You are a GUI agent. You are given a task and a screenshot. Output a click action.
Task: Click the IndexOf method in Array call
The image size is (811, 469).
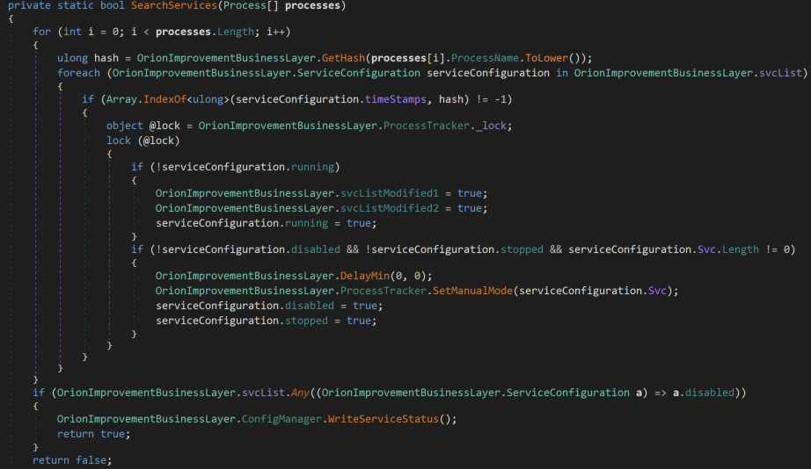click(162, 100)
